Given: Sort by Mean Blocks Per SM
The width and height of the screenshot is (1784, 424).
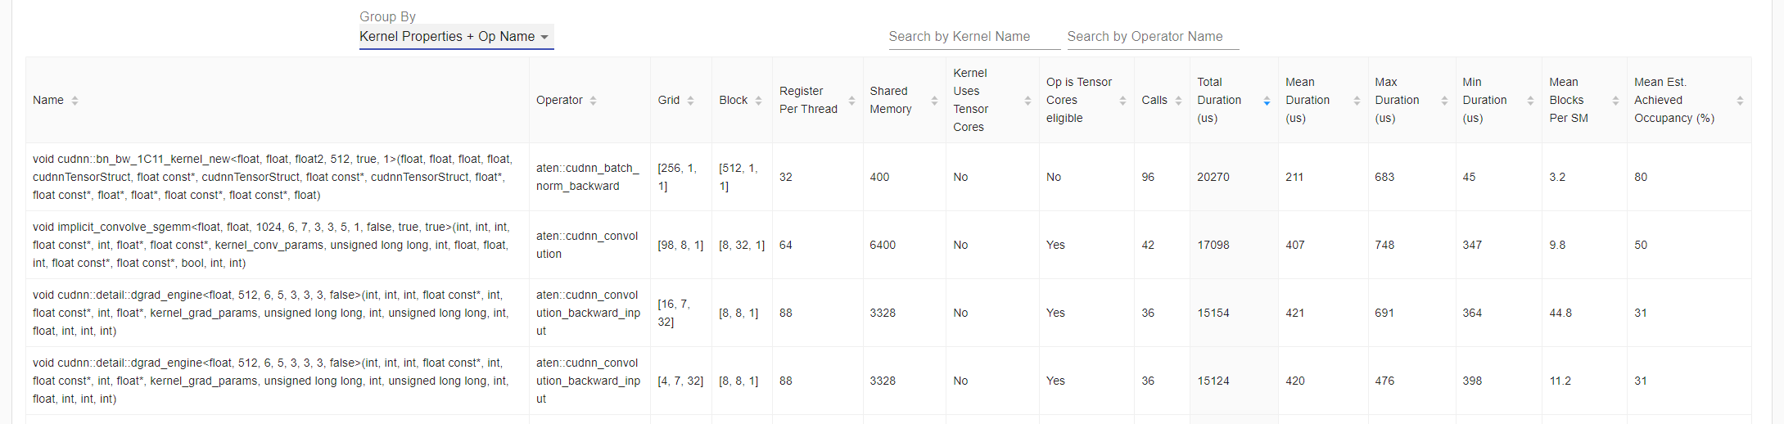Looking at the screenshot, I should pos(1615,101).
